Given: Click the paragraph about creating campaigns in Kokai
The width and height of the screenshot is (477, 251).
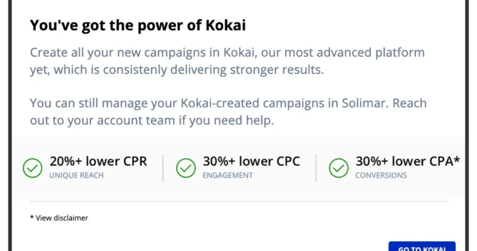Looking at the screenshot, I should coord(227,61).
